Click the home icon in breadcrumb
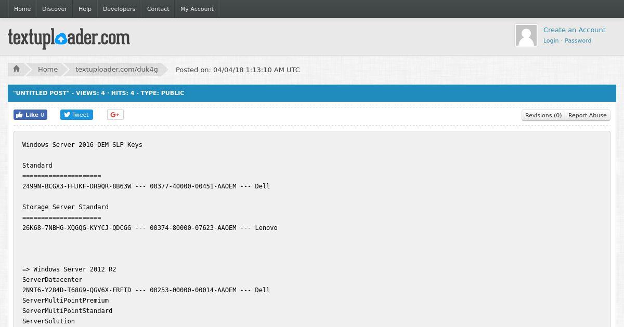The width and height of the screenshot is (624, 327). (x=16, y=69)
